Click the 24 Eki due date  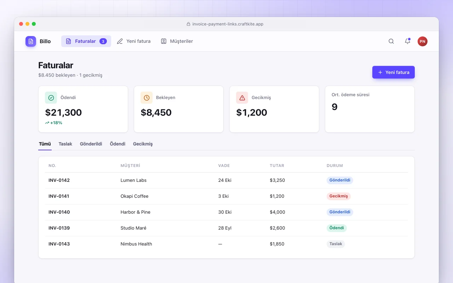pyautogui.click(x=225, y=180)
